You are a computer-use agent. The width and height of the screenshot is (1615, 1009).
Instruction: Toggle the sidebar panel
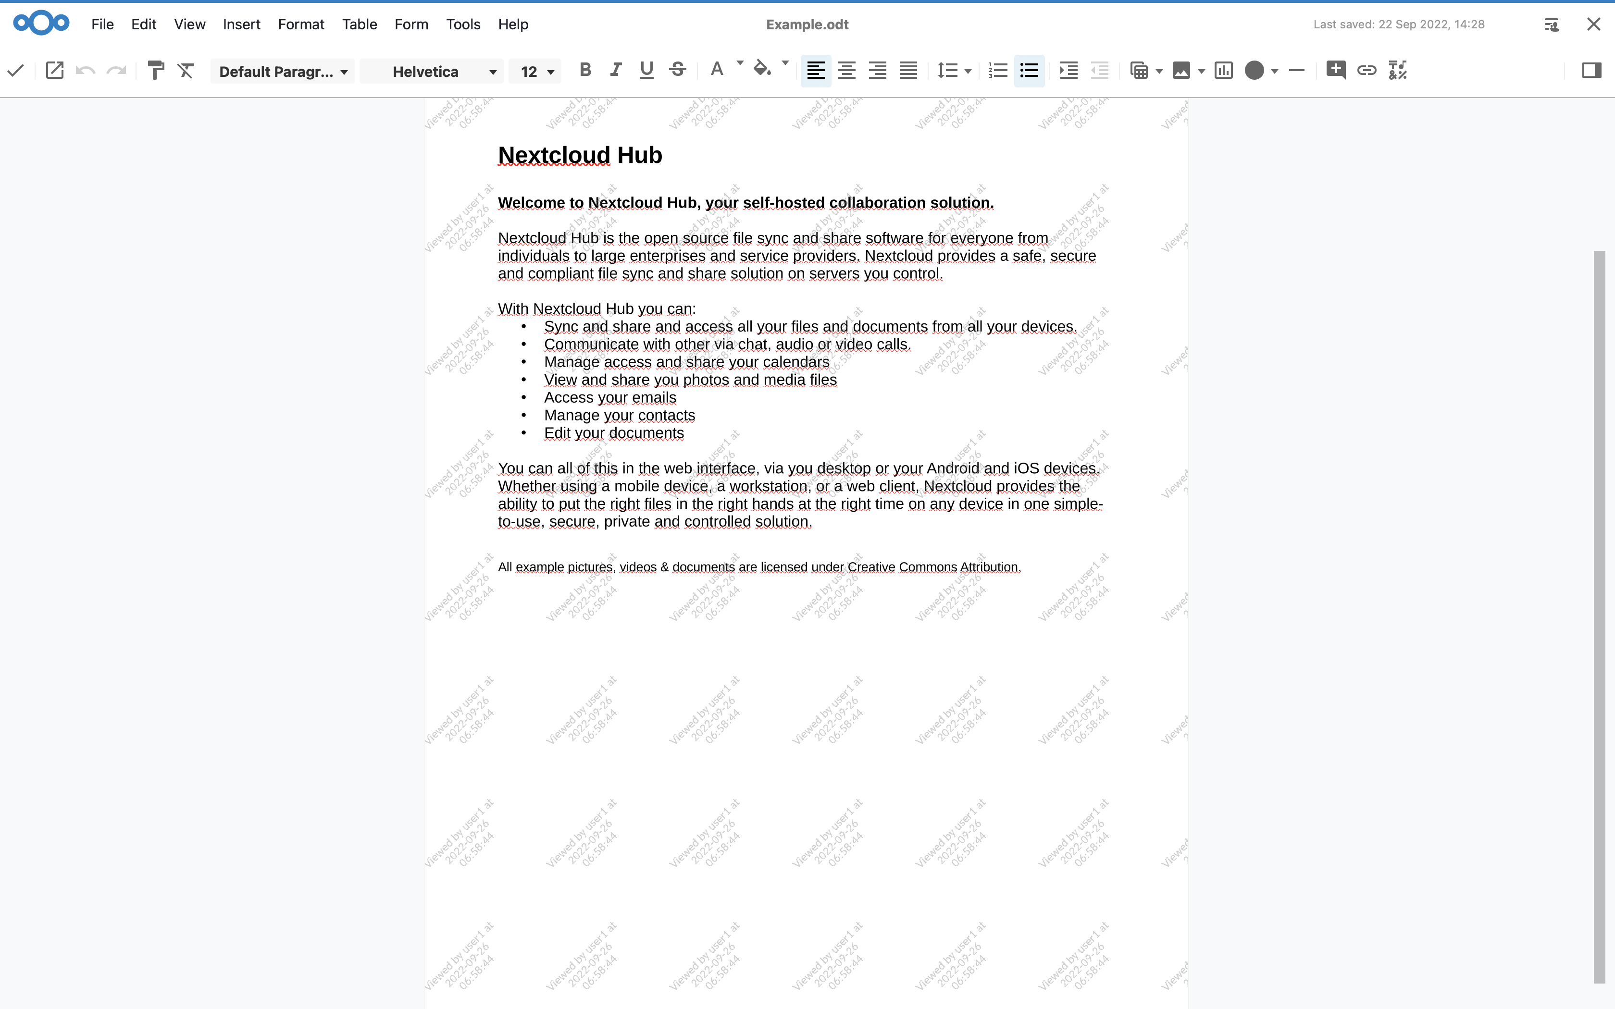point(1592,70)
